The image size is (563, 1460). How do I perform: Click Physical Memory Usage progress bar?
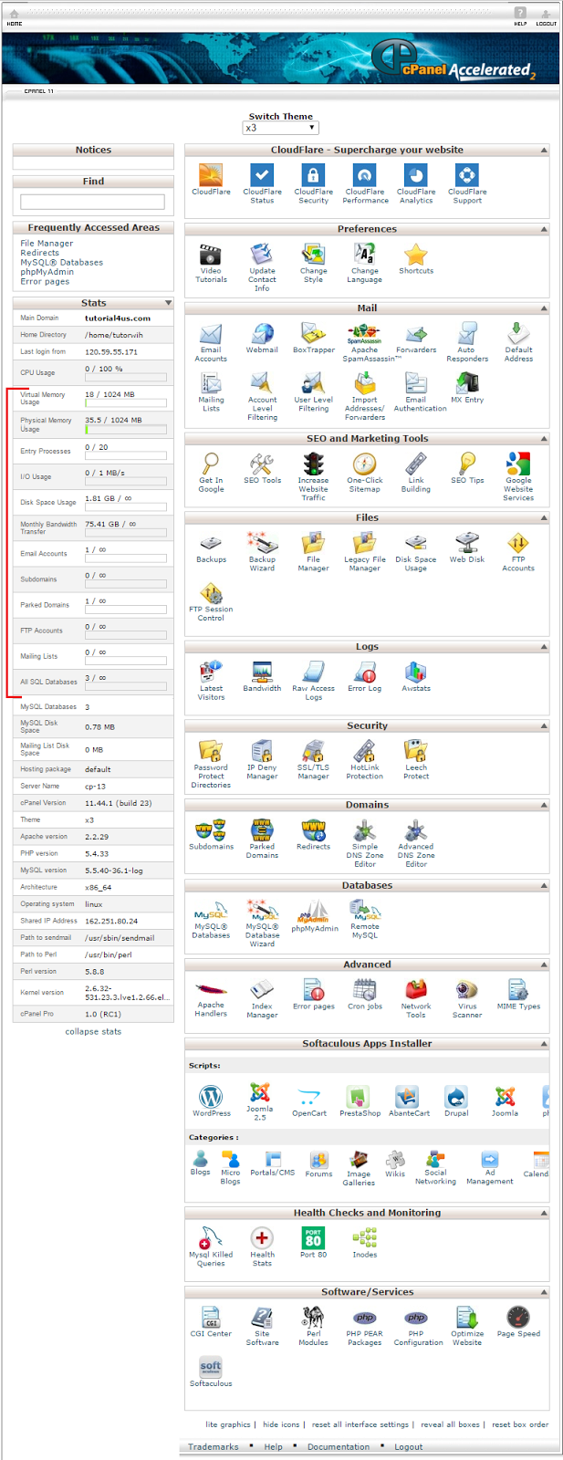[126, 428]
